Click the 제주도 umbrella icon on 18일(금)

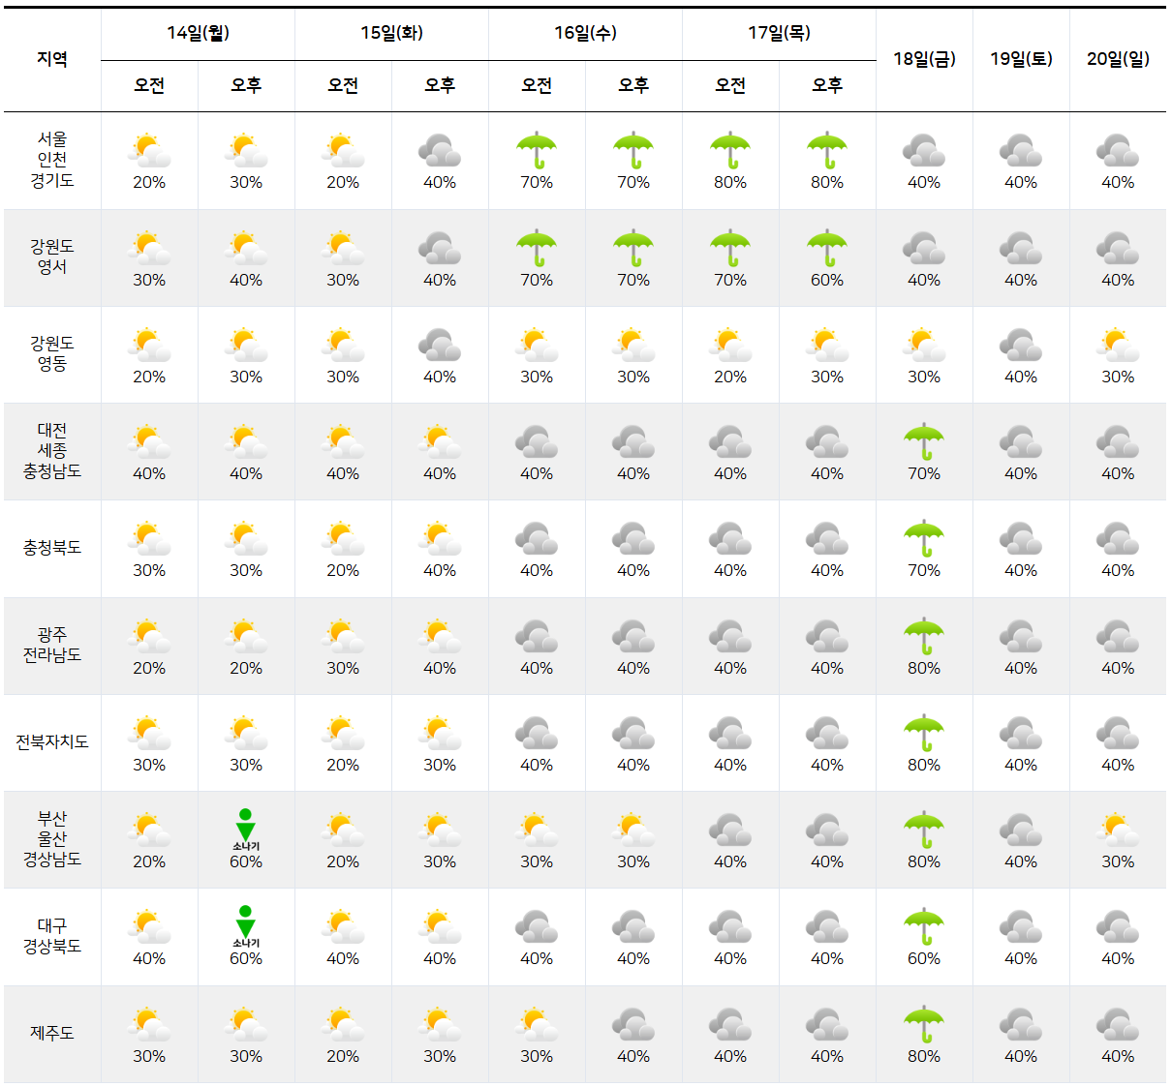924,1025
